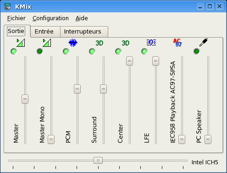This screenshot has height=173, width=227.
Task: Click the PC Speaker vertical label
Action: coord(199,126)
